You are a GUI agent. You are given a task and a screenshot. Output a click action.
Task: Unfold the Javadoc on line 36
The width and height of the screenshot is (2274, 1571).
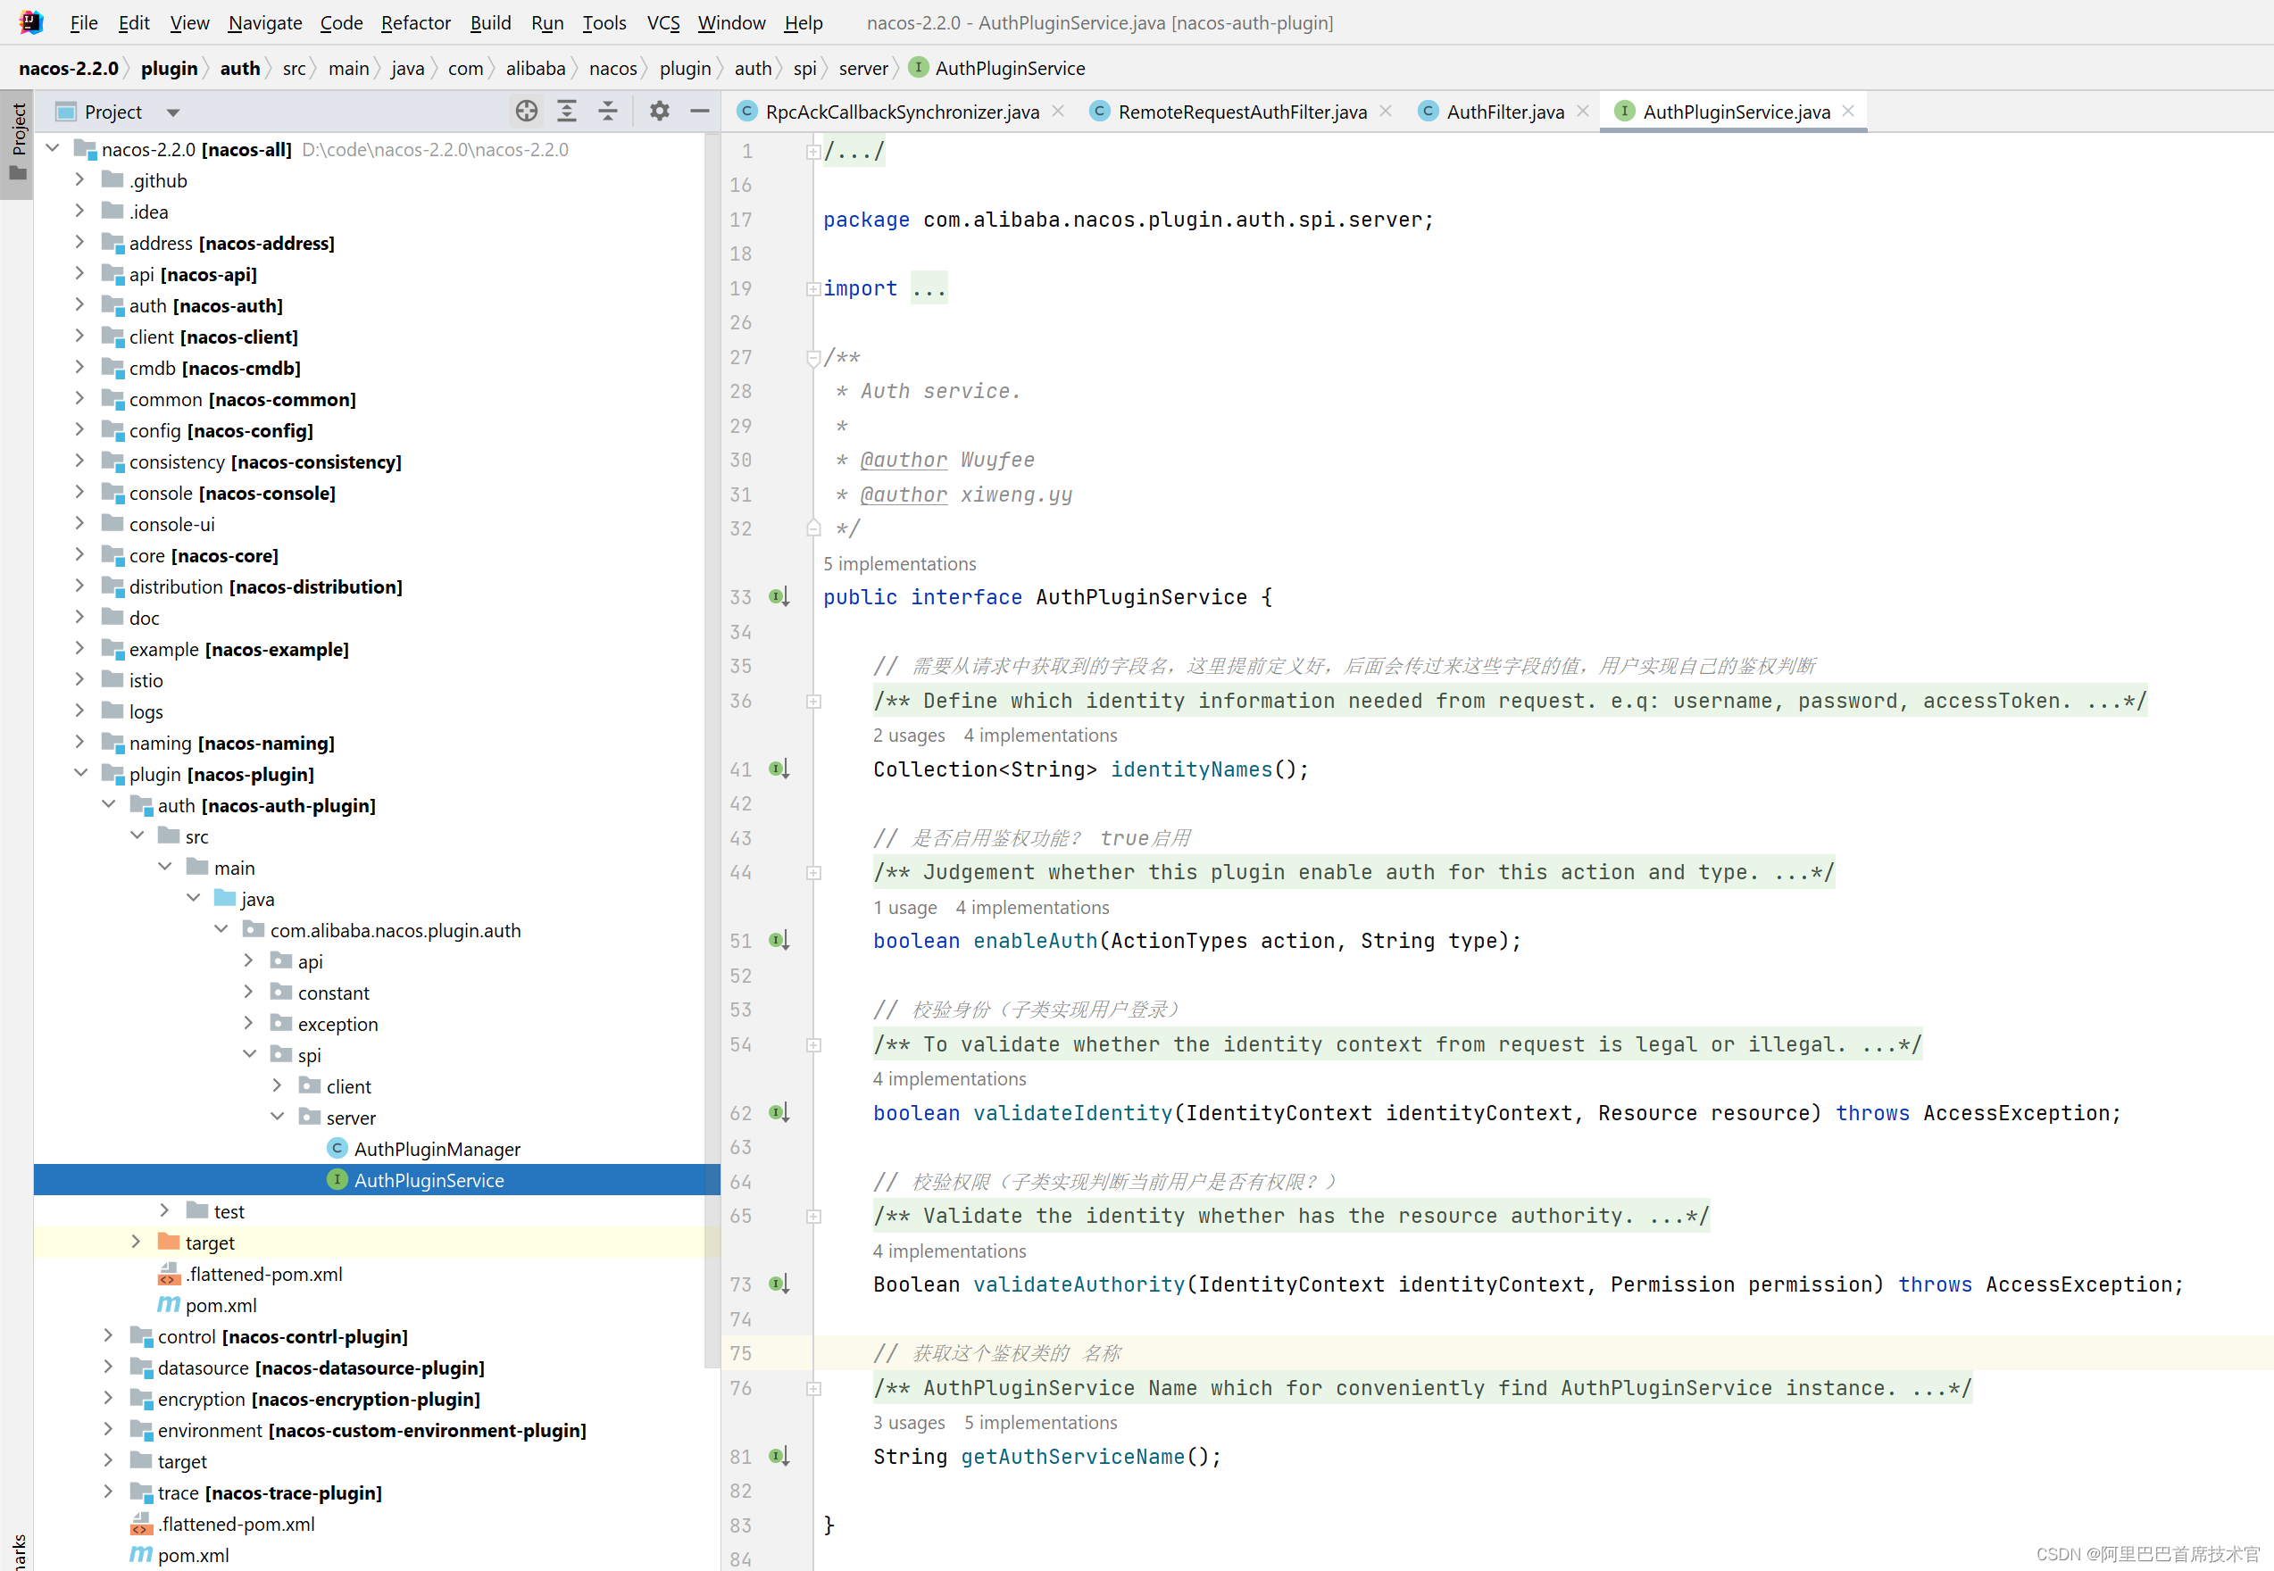click(x=813, y=701)
